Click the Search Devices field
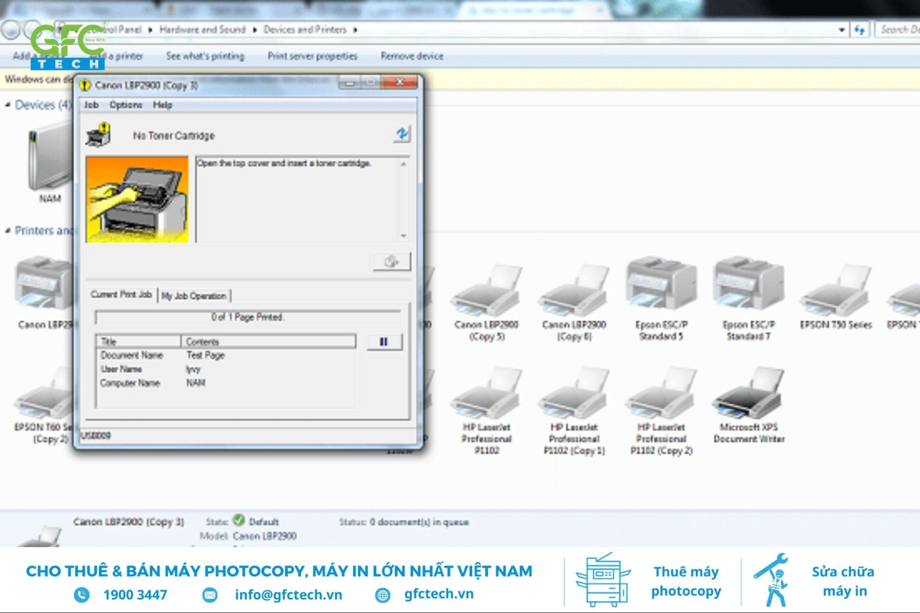Viewport: 920px width, 613px height. pyautogui.click(x=898, y=30)
